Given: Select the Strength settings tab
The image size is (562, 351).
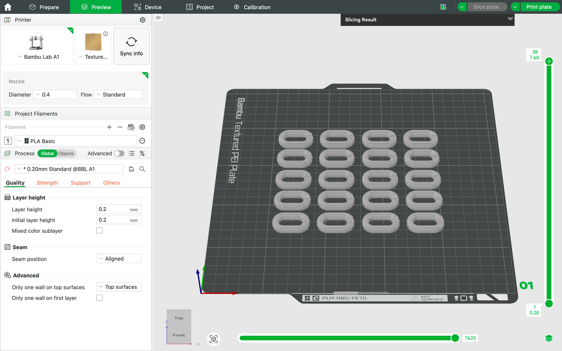Looking at the screenshot, I should pos(47,183).
